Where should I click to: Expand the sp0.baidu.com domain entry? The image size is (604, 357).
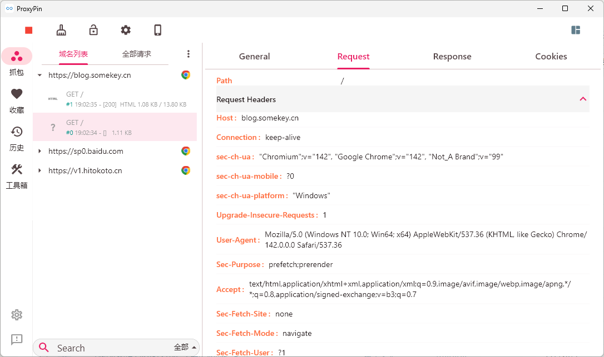click(39, 151)
